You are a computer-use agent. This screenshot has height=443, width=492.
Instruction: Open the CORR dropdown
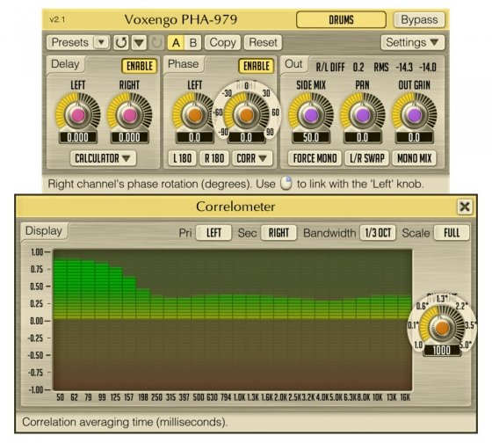coord(252,158)
